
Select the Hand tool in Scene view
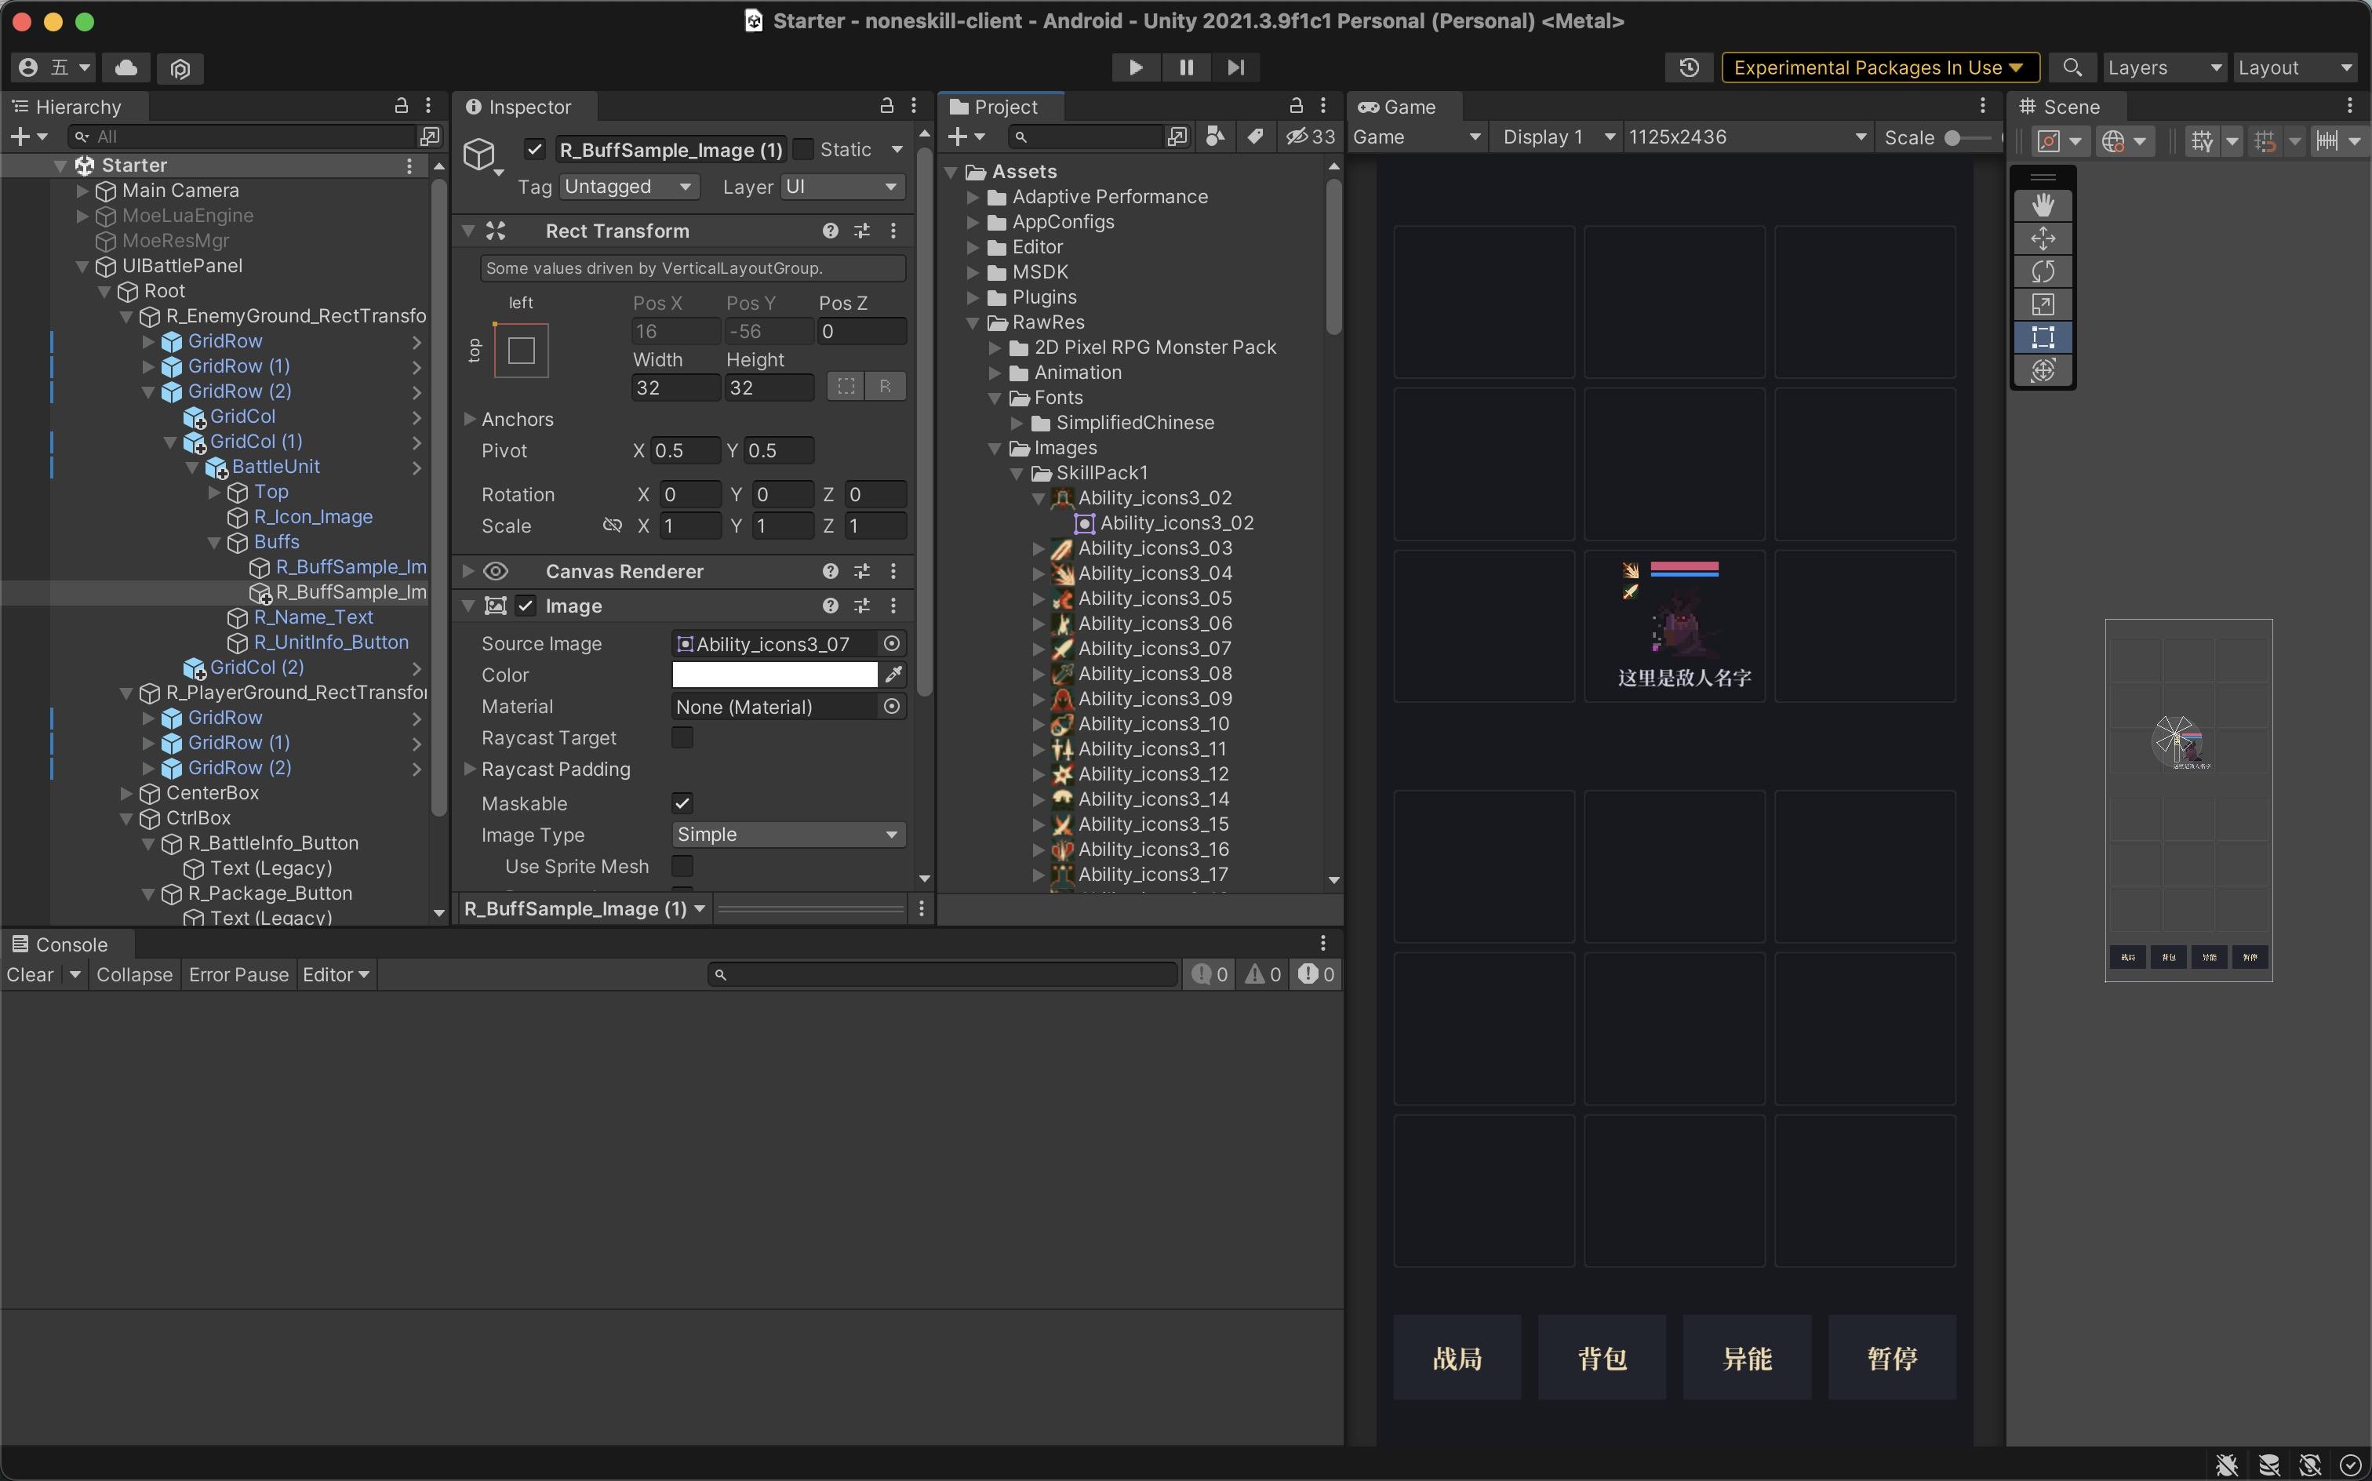point(2043,206)
